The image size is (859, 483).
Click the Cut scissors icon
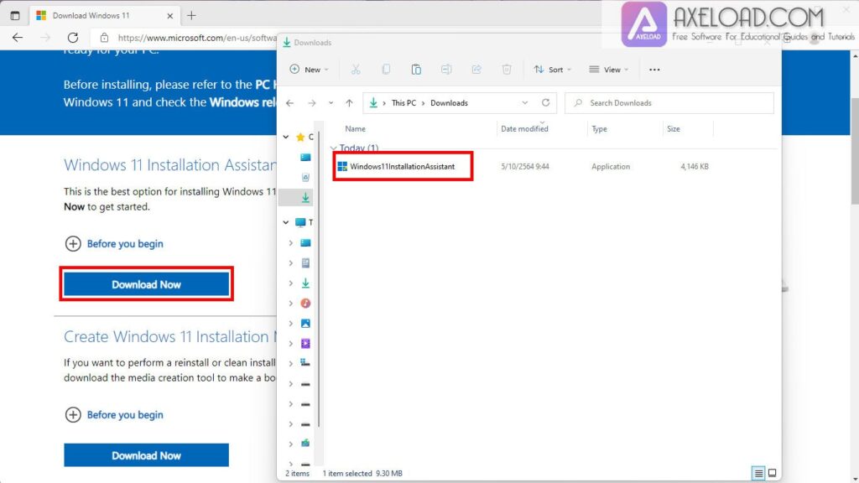[356, 70]
